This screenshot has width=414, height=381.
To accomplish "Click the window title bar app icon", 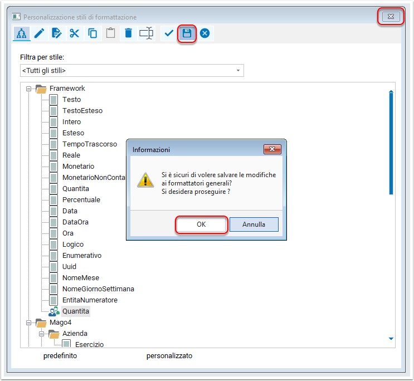I will click(16, 17).
